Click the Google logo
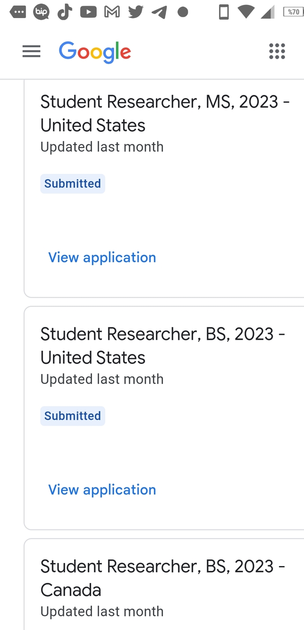 [x=95, y=52]
